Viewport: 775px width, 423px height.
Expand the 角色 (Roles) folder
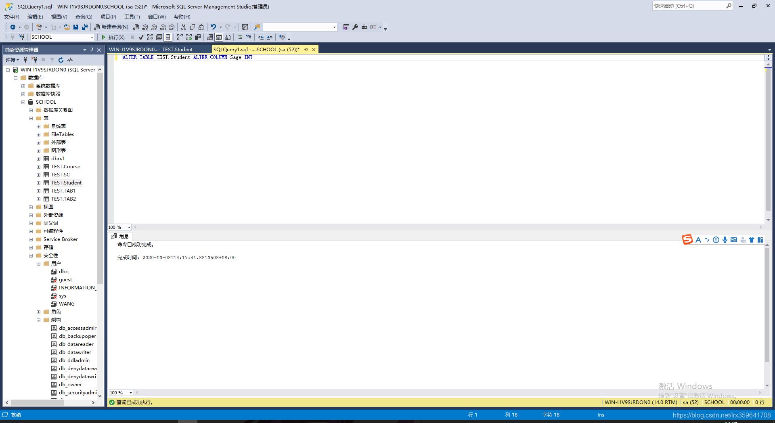[38, 312]
